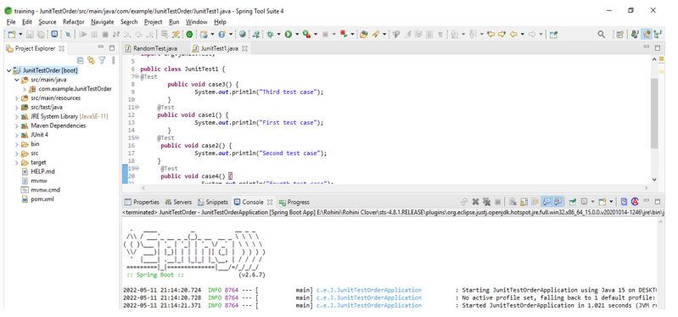678x317 pixels.
Task: Open the File menu
Action: coord(11,22)
